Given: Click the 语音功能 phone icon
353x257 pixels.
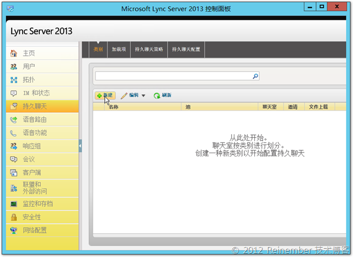Looking at the screenshot, I should (x=13, y=133).
